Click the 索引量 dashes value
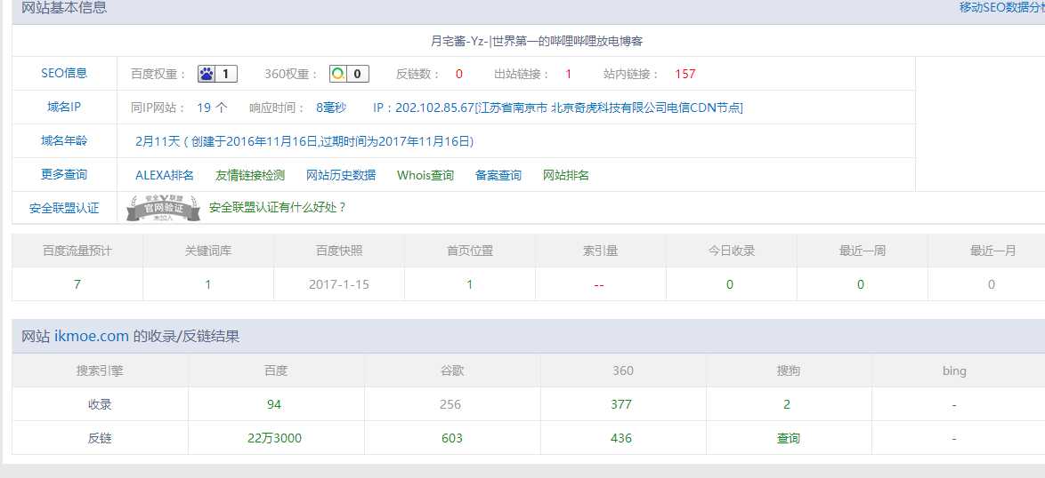This screenshot has width=1045, height=478. (x=599, y=285)
